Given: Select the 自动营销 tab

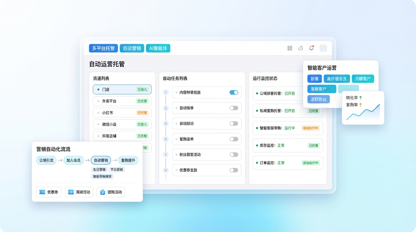Looking at the screenshot, I should pos(132,48).
